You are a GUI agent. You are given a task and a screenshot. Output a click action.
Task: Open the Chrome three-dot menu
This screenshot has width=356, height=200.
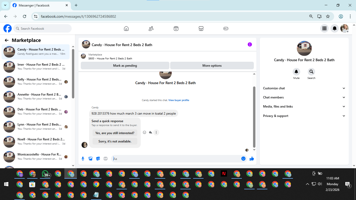point(350,16)
